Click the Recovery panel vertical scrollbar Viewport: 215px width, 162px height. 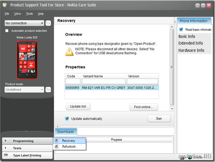172,67
